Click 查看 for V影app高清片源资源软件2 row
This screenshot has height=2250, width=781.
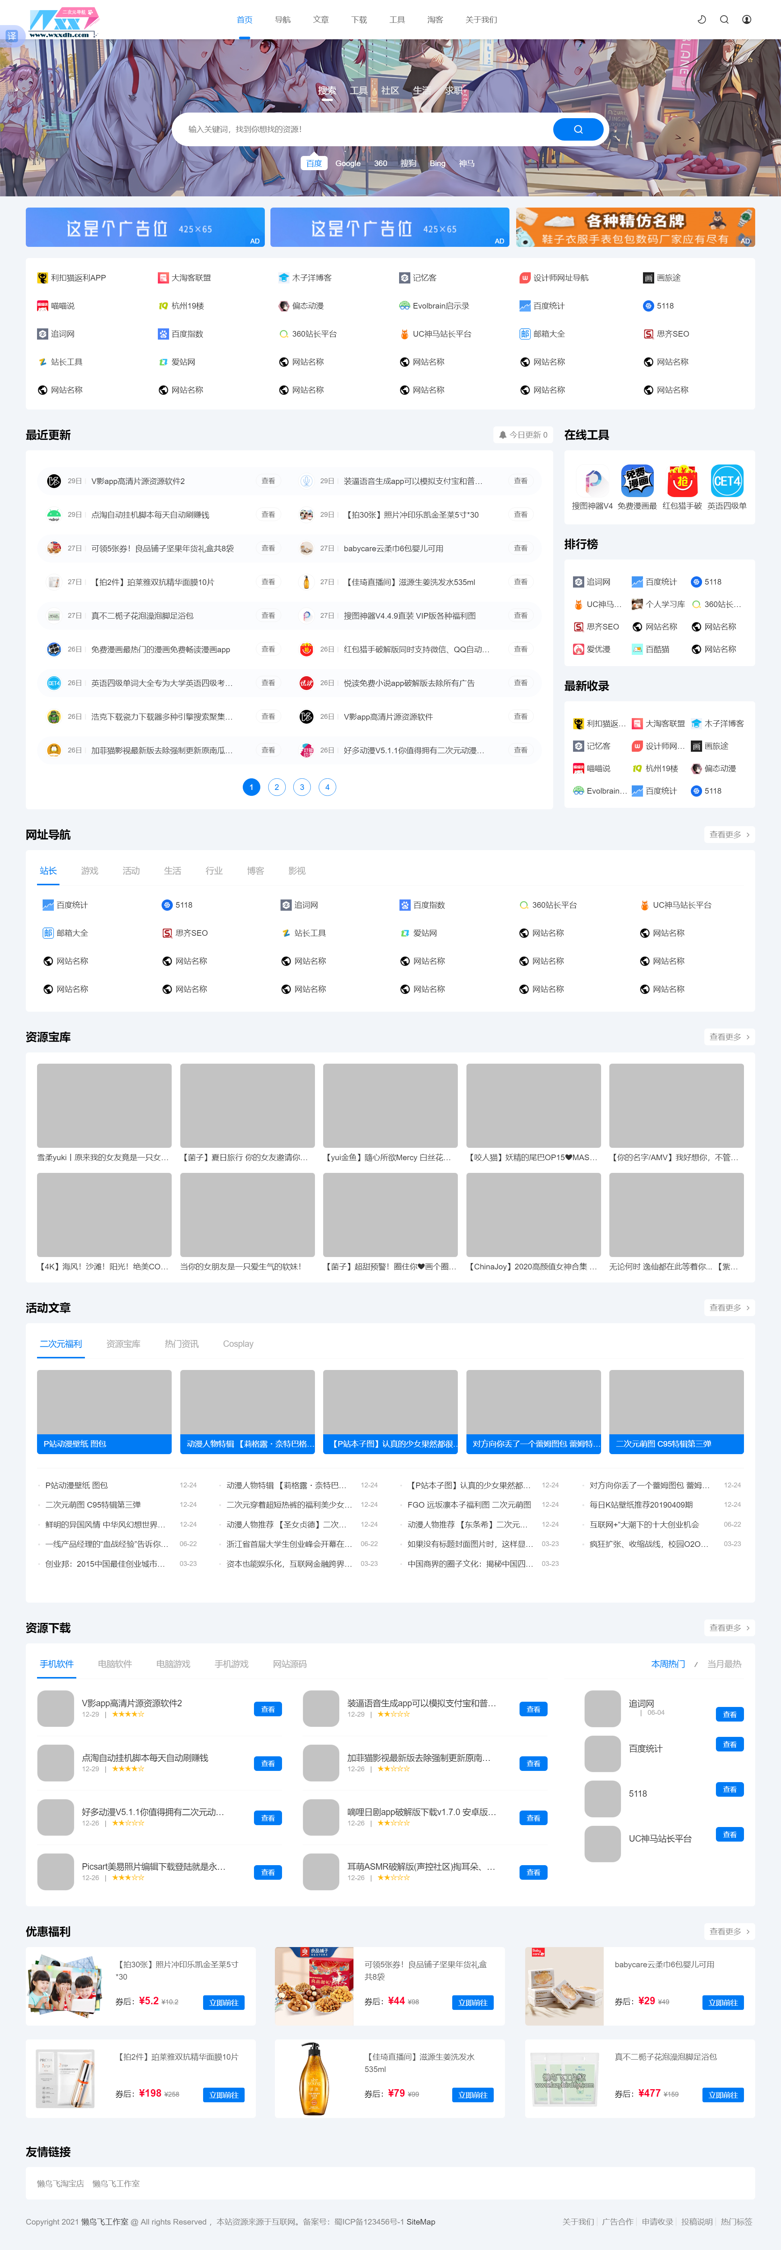[268, 481]
